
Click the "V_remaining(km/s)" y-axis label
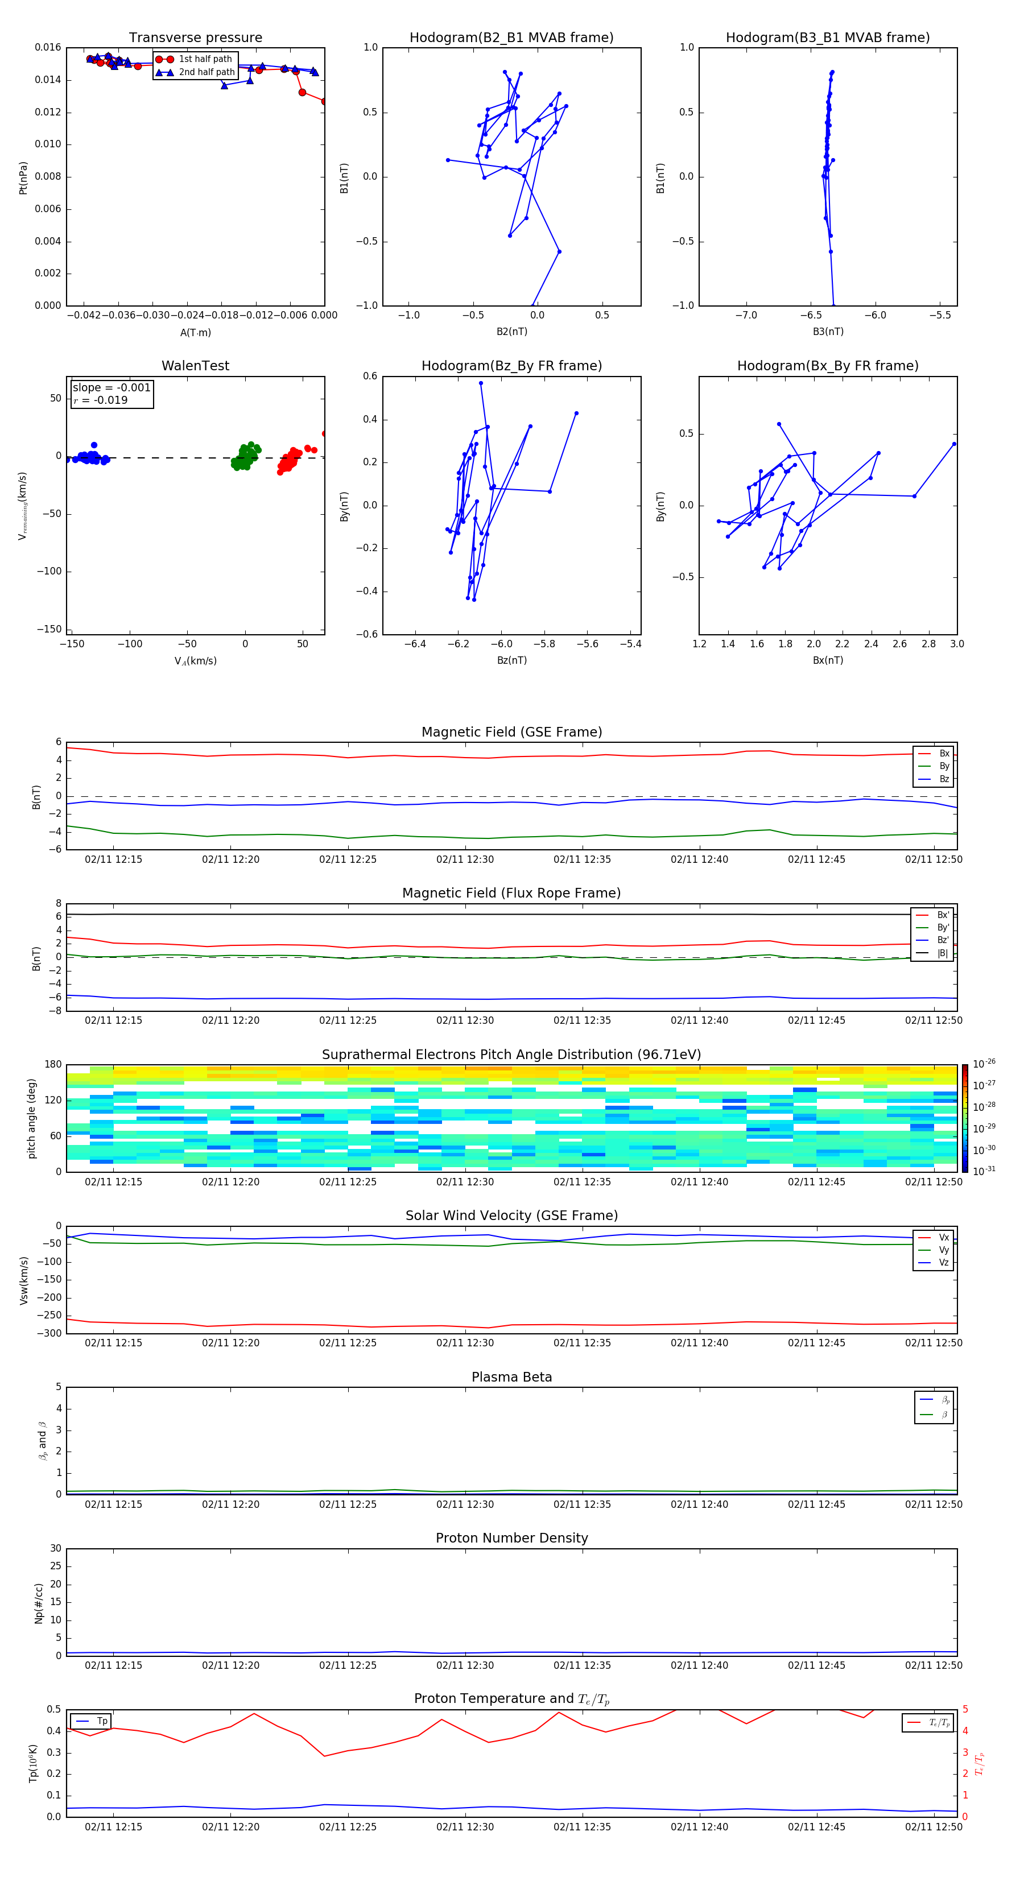23,506
